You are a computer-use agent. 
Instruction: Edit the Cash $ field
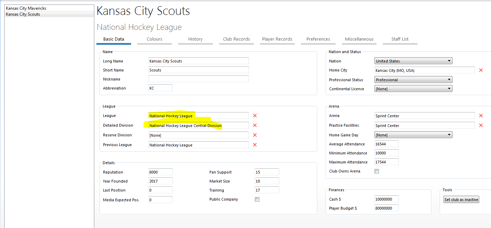click(x=387, y=199)
